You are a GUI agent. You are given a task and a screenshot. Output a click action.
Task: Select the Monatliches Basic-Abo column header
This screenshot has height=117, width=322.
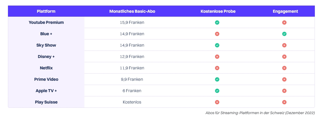point(132,11)
